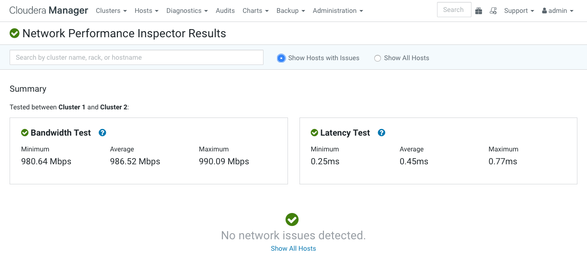Click the Cloudera Manager home logo
587x256 pixels.
click(x=48, y=11)
